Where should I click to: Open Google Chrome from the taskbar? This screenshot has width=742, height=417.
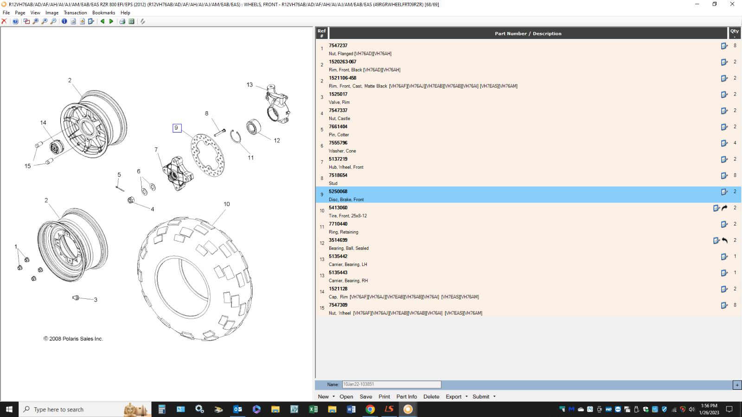pos(370,409)
